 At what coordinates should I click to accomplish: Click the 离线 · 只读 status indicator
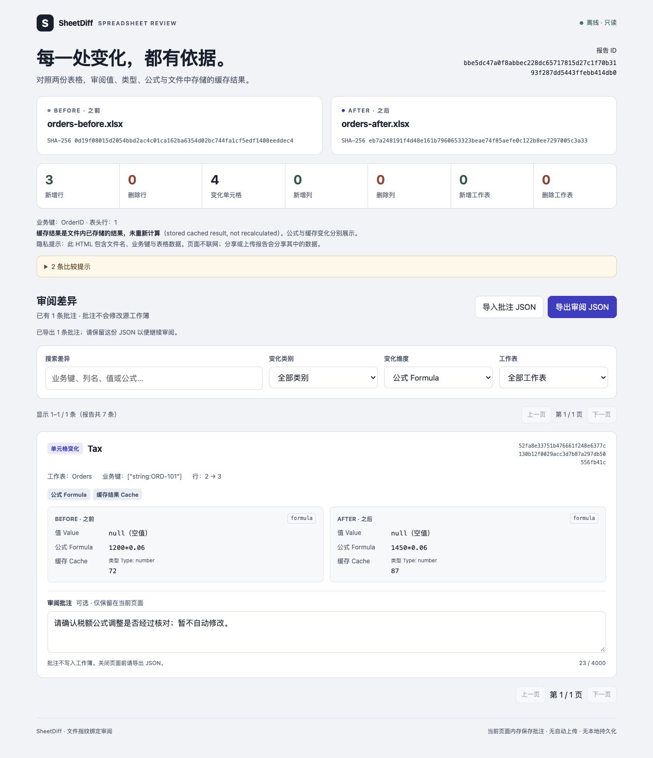[x=598, y=23]
